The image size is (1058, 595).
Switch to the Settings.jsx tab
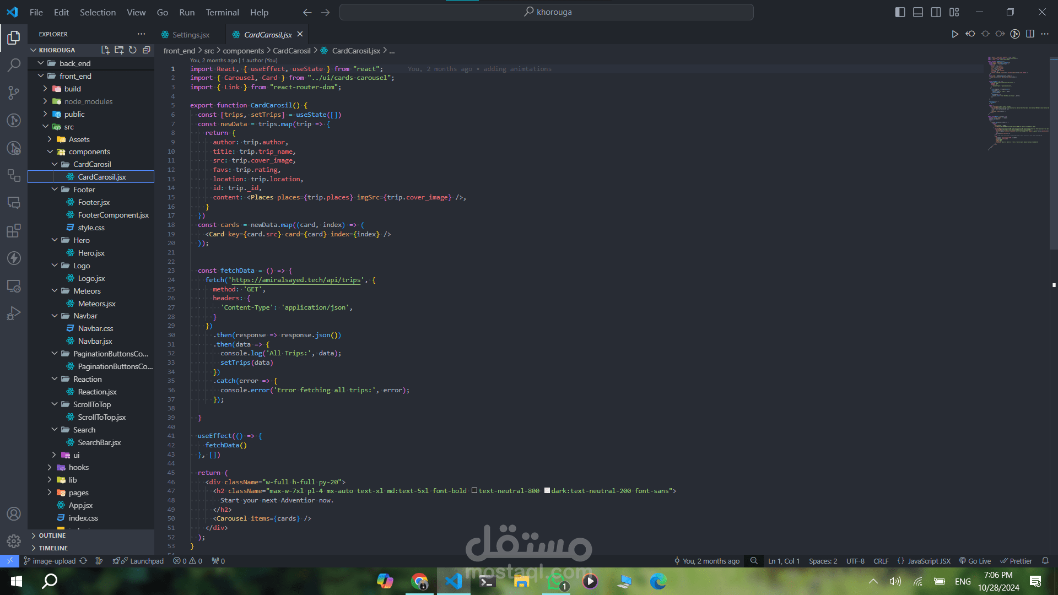coord(191,35)
